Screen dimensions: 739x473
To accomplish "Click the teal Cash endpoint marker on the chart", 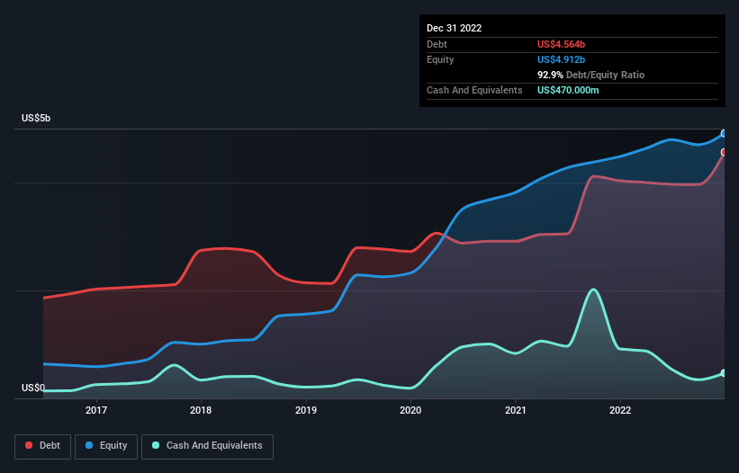I will [x=723, y=373].
